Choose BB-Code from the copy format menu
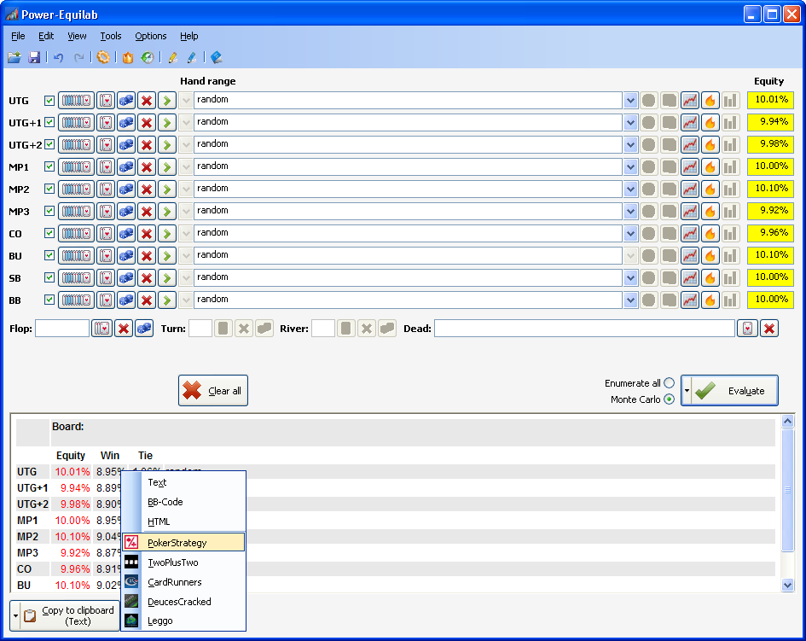 [183, 502]
